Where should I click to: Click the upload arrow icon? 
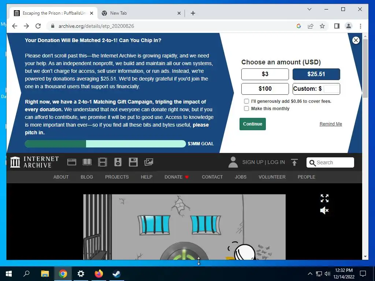tap(294, 162)
